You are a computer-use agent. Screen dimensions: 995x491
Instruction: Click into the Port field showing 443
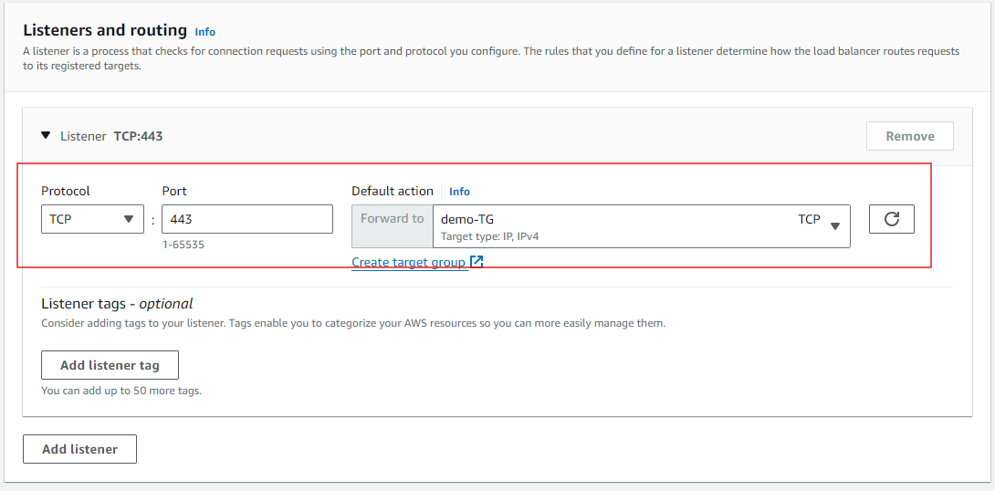pyautogui.click(x=246, y=219)
